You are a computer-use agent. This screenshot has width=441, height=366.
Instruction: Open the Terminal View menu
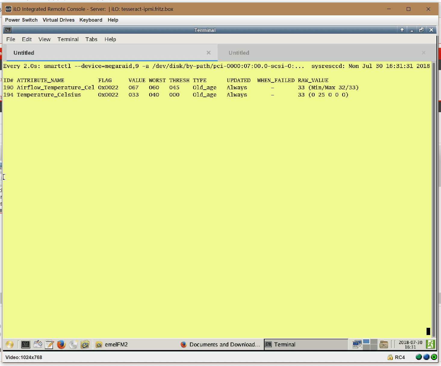[x=45, y=39]
